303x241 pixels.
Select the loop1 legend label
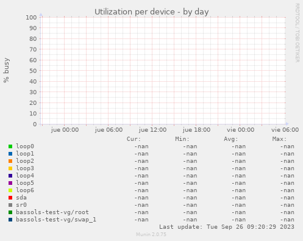[25, 154]
